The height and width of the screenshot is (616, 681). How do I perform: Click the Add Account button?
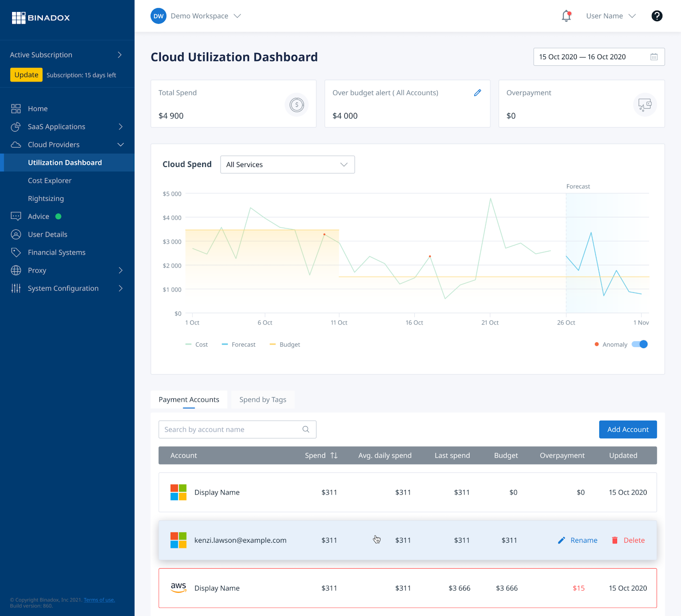[x=628, y=429]
